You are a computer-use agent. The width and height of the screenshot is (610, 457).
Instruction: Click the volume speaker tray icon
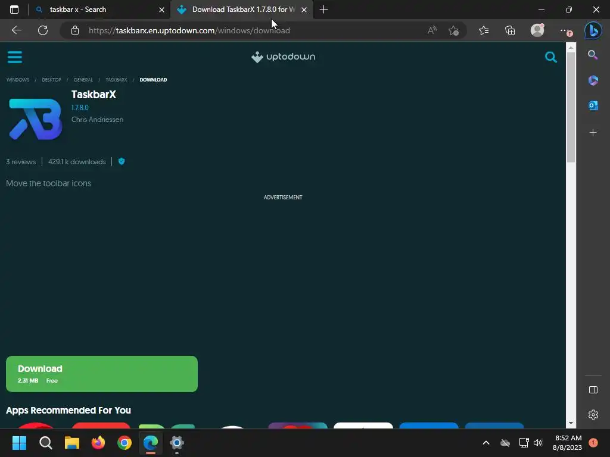tap(538, 443)
